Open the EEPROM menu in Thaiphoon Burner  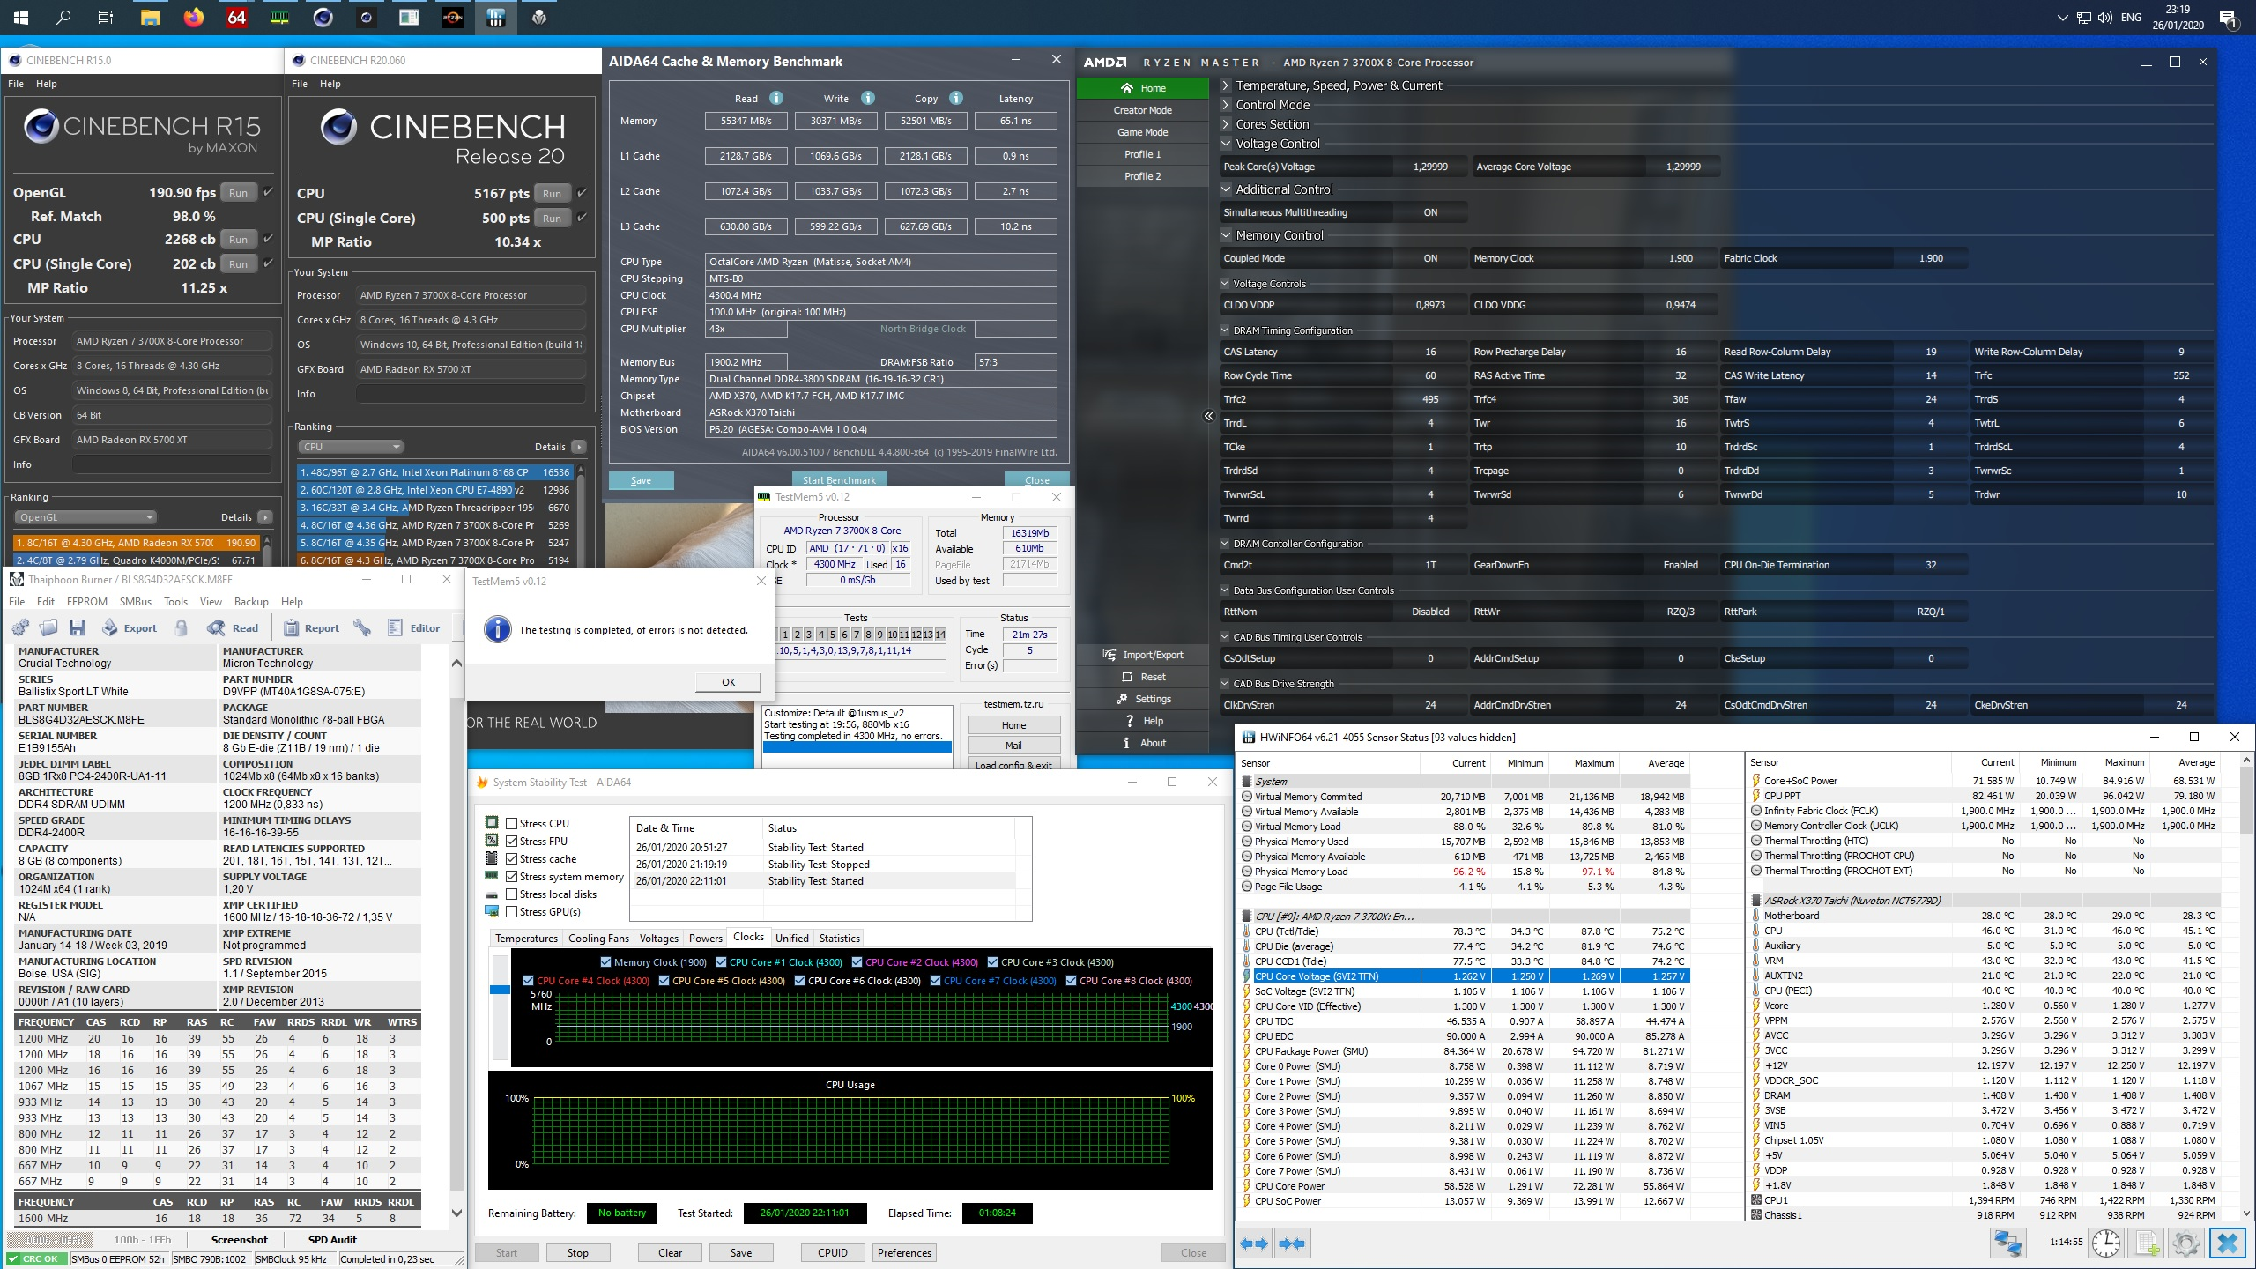tap(86, 601)
